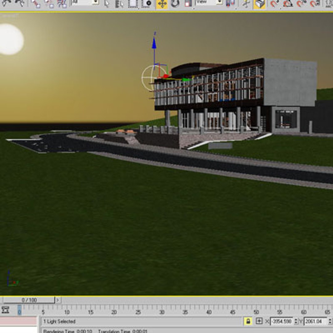Click the highlighted Select and Move tool
The image size is (333, 333).
click(162, 4)
